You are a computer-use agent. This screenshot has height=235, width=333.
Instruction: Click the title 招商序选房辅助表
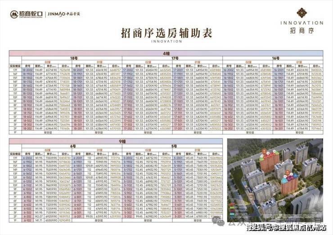pyautogui.click(x=166, y=33)
